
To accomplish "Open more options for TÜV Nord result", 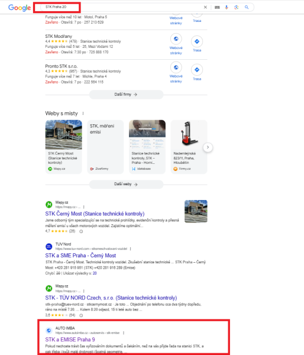I will click(x=130, y=249).
